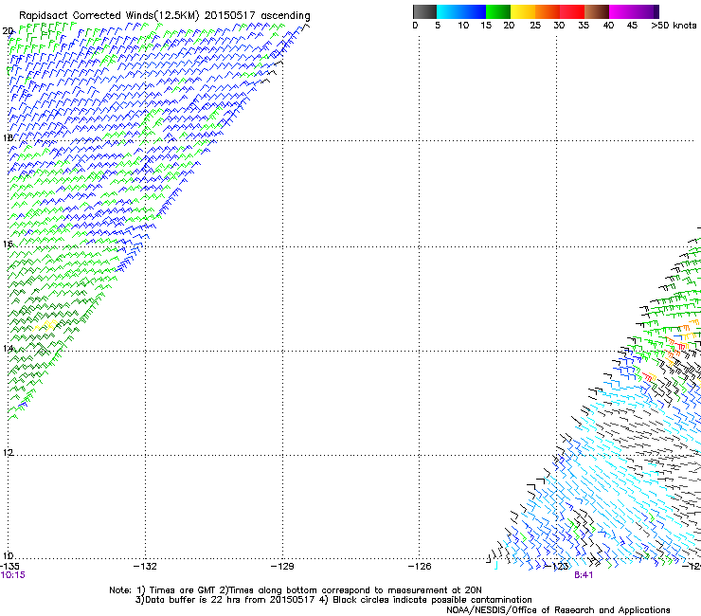
Task: Click the '>50 knots' legend label
Action: [x=674, y=26]
